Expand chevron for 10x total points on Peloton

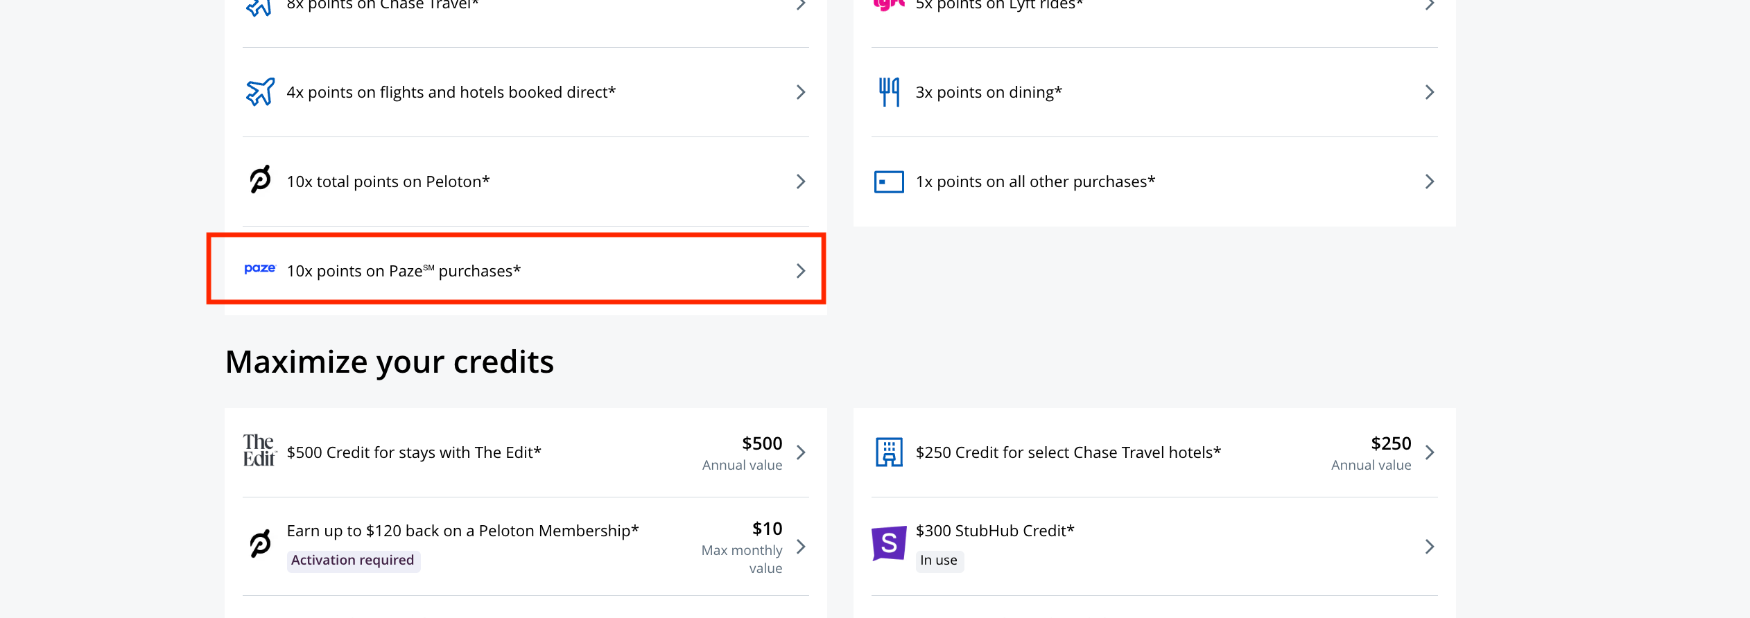801,182
